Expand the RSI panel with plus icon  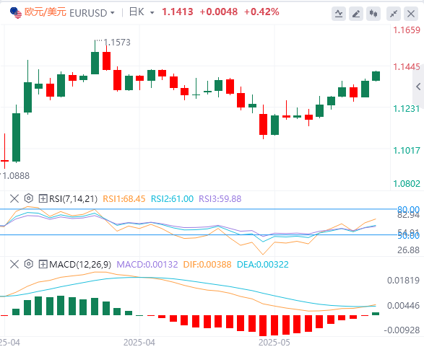43,198
